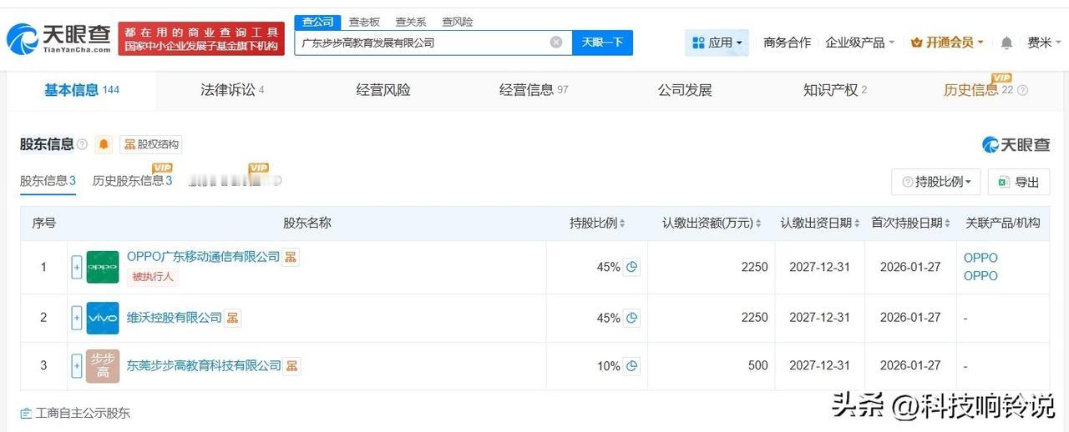This screenshot has height=432, width=1069.
Task: Click the 天眼一下 search button
Action: pyautogui.click(x=602, y=43)
